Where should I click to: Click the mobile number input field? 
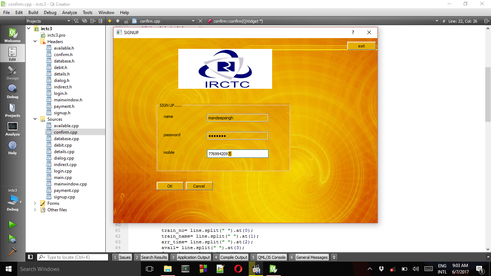238,153
